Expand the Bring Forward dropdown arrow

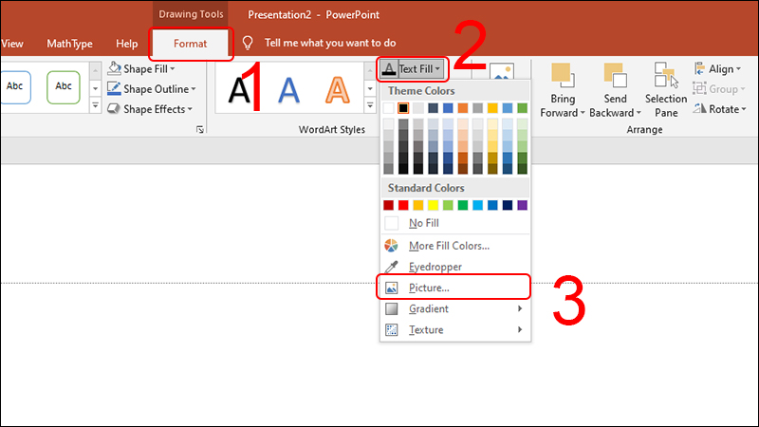coord(583,113)
